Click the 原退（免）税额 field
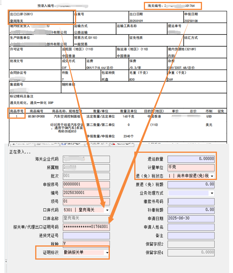 (191, 185)
